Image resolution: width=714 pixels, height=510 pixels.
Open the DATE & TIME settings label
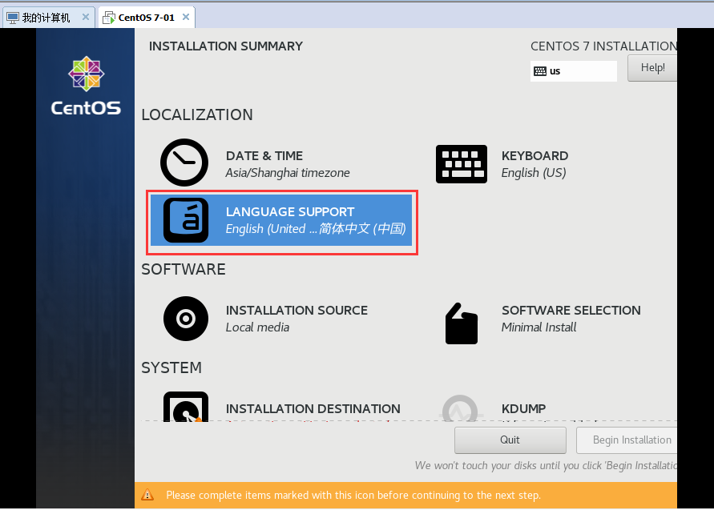point(264,155)
